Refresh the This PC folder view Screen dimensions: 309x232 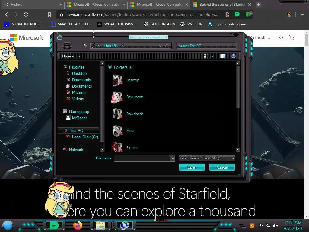pos(167,46)
